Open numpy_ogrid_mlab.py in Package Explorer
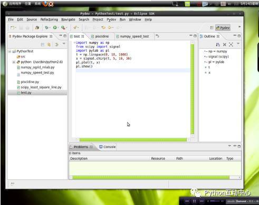Image resolution: width=259 pixels, height=205 pixels. coord(36,67)
